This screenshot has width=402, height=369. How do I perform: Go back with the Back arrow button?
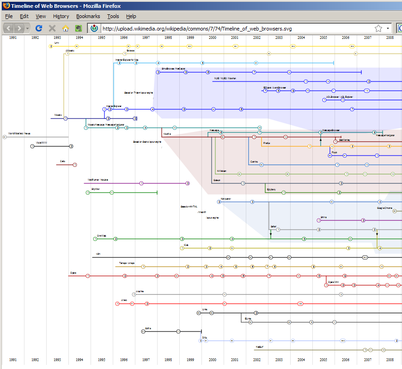(8, 28)
